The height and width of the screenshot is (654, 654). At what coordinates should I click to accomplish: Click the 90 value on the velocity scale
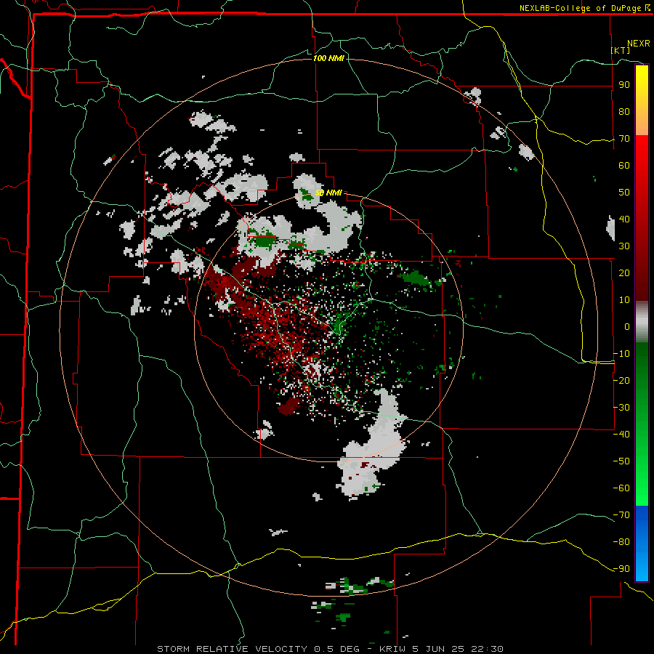624,85
